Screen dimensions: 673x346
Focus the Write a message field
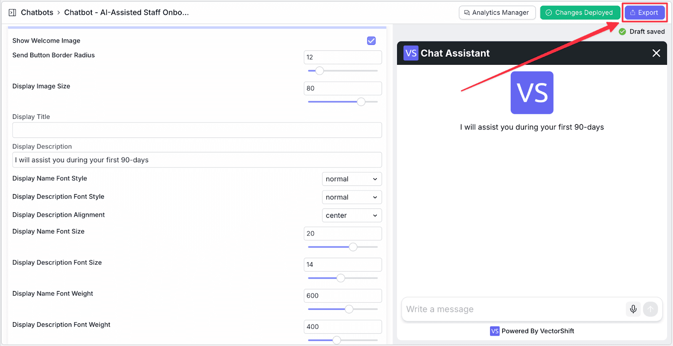(x=513, y=309)
